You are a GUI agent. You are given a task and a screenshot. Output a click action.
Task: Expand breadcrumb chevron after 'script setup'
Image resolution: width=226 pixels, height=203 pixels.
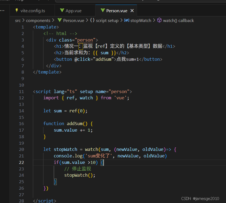(121, 20)
